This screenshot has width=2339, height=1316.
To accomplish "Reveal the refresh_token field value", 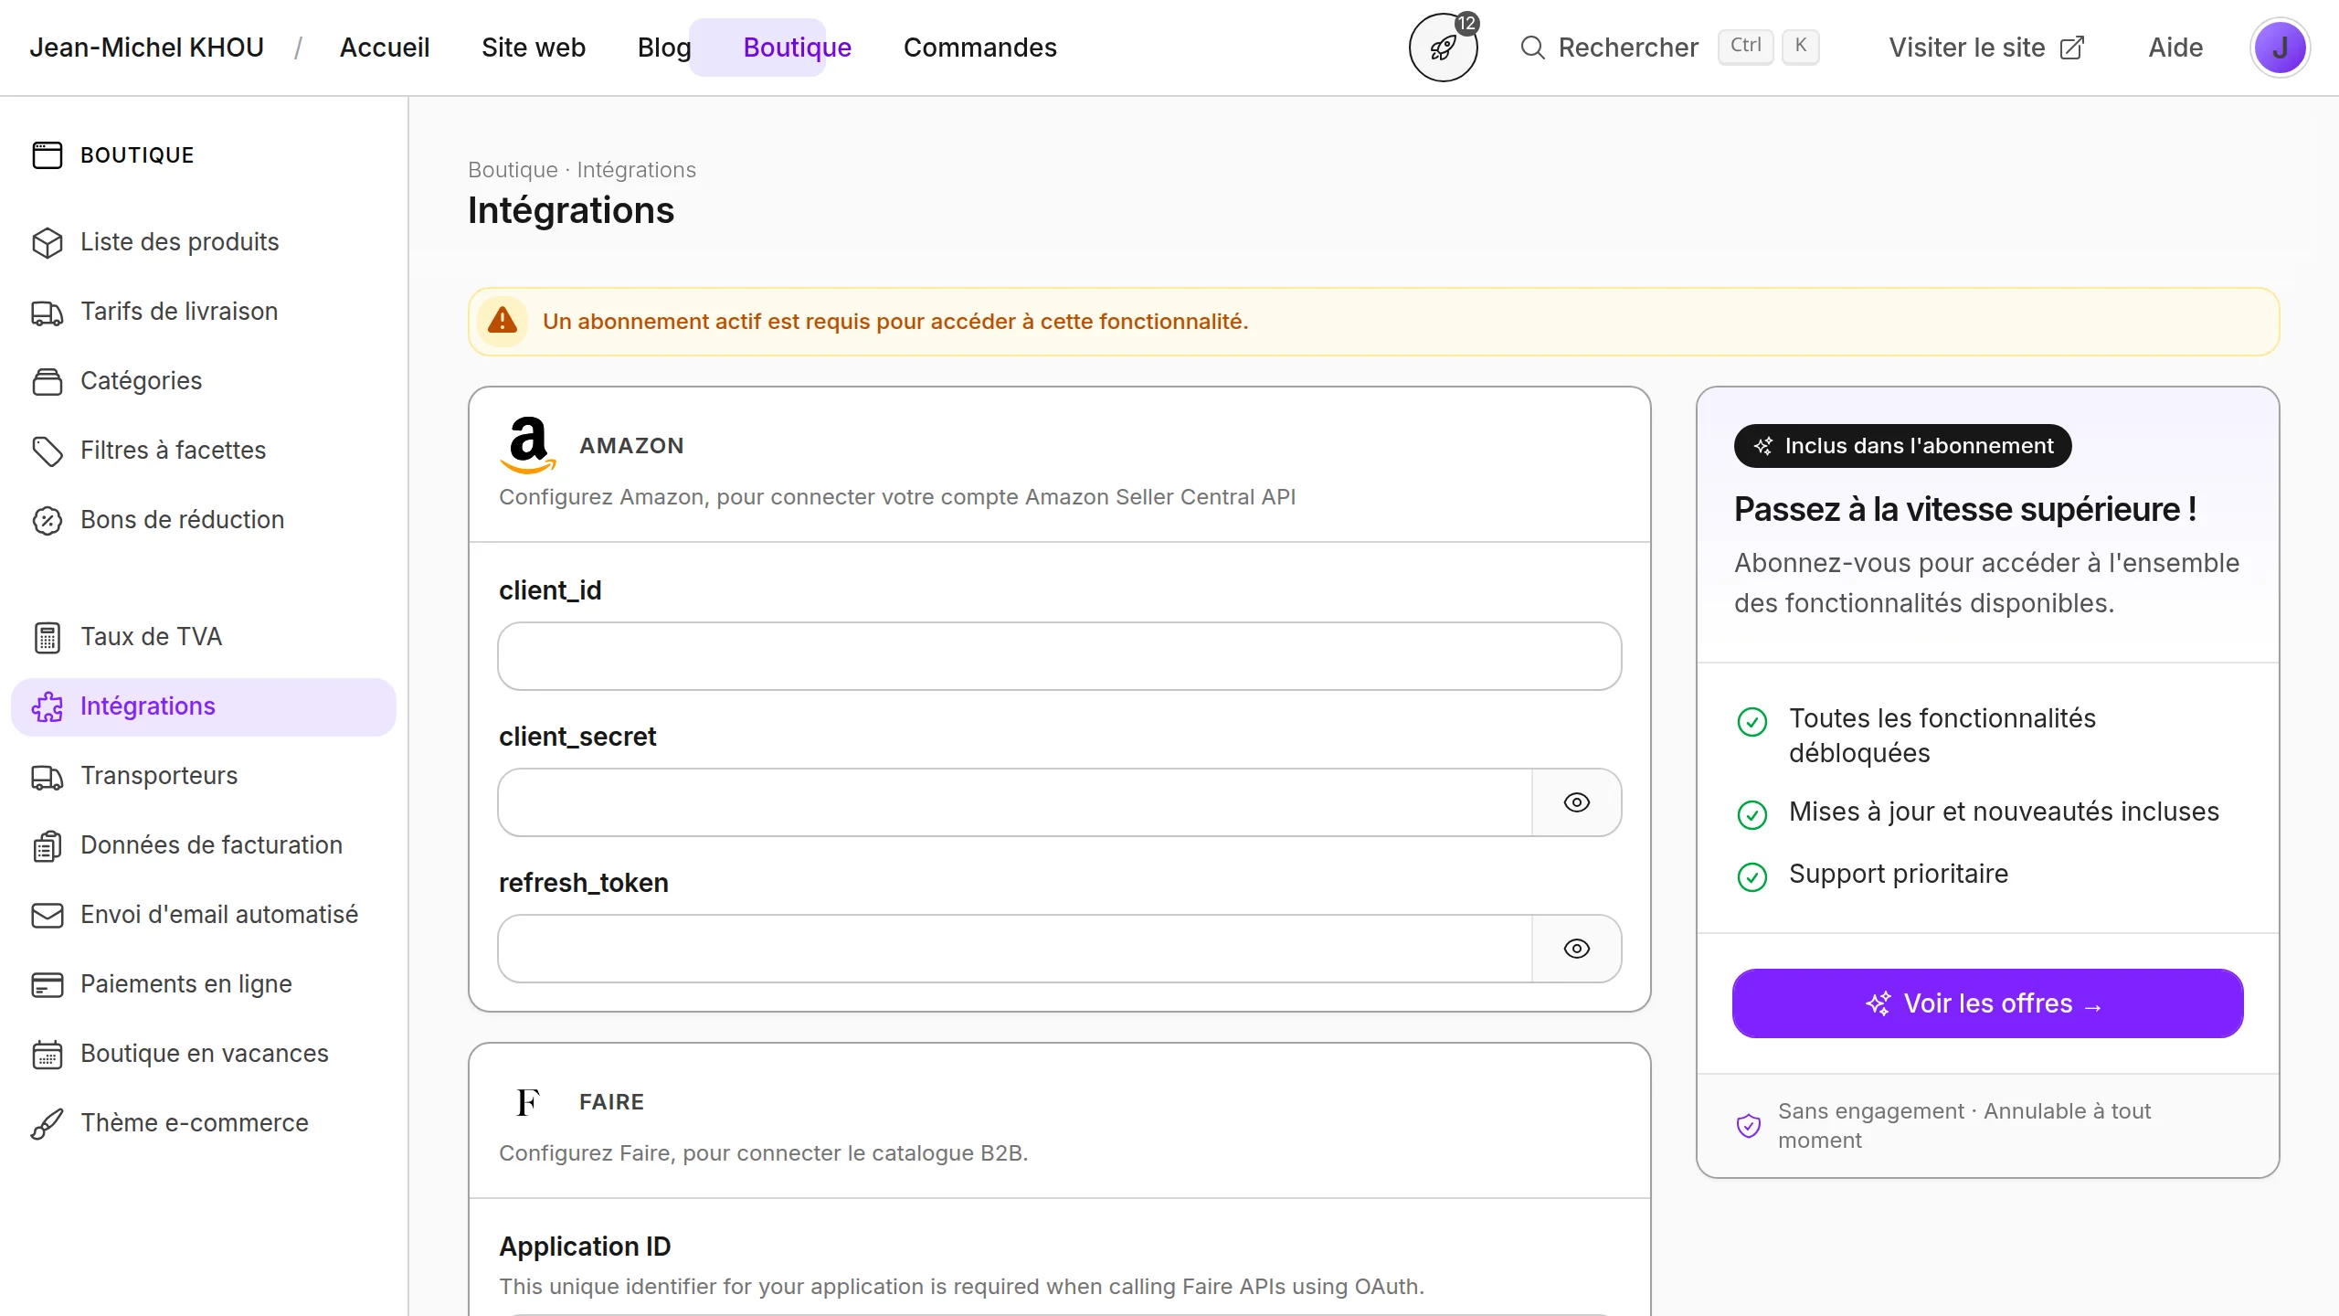I will click(1576, 949).
